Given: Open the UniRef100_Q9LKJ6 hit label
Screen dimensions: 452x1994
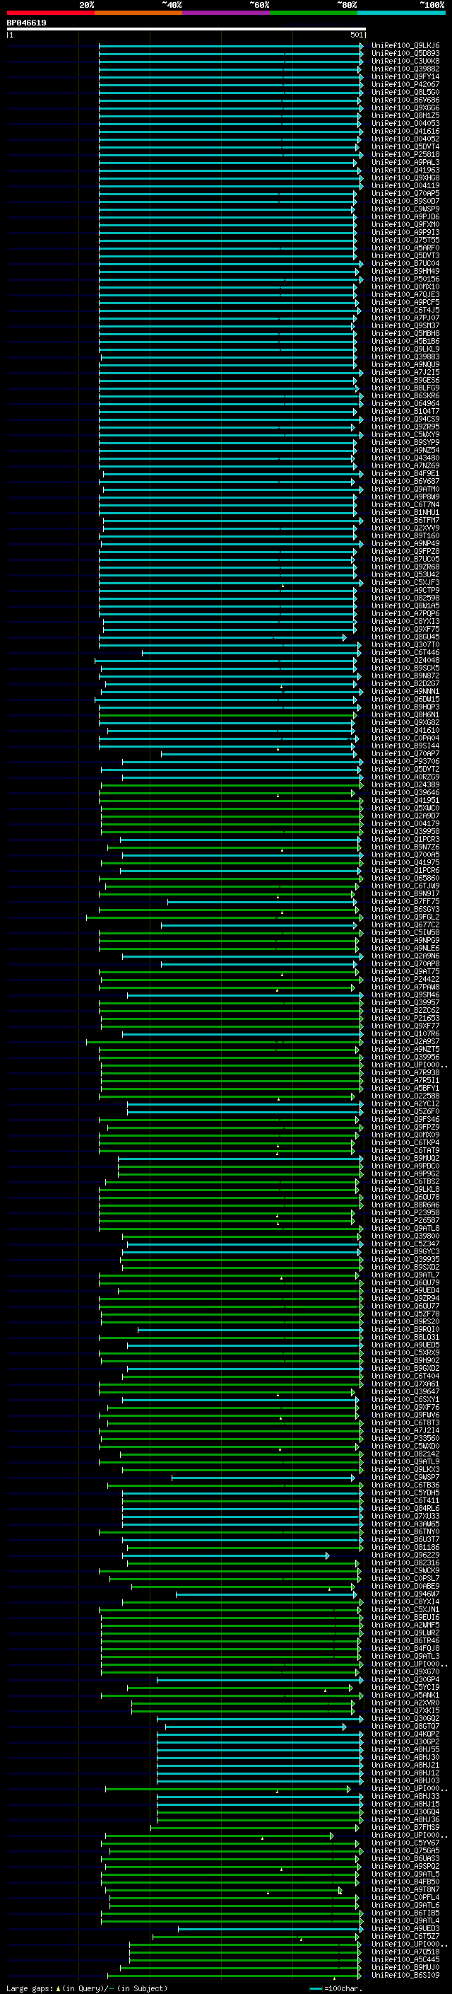Looking at the screenshot, I should click(x=405, y=46).
